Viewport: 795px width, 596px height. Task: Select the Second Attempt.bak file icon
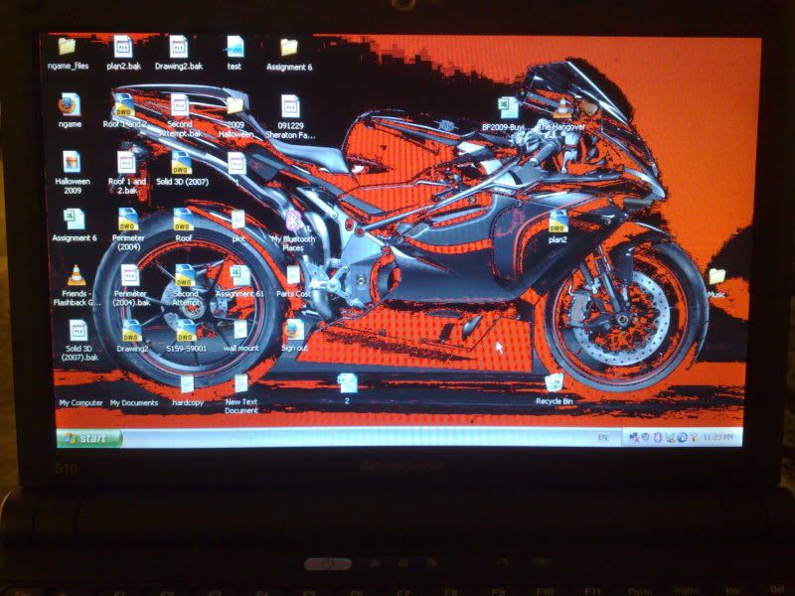180,106
